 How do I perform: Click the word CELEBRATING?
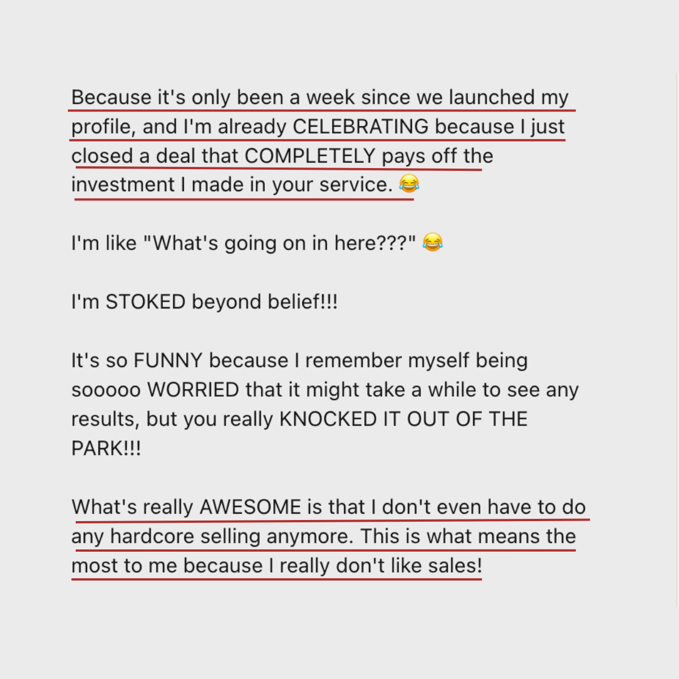361,126
